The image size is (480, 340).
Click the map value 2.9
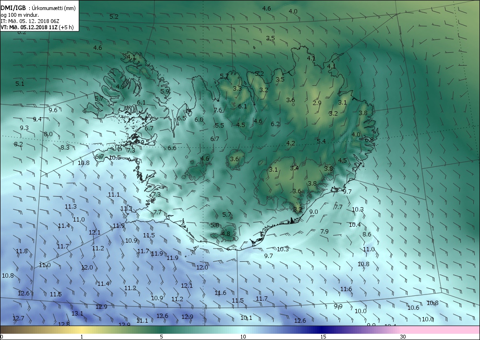coord(317,103)
